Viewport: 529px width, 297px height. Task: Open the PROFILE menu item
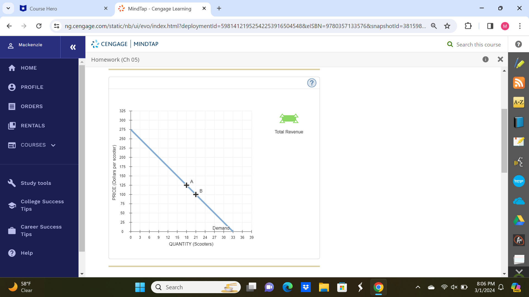32,87
